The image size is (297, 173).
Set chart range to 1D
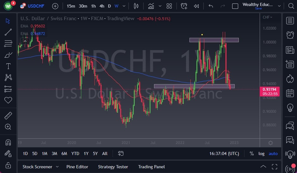tap(25, 153)
